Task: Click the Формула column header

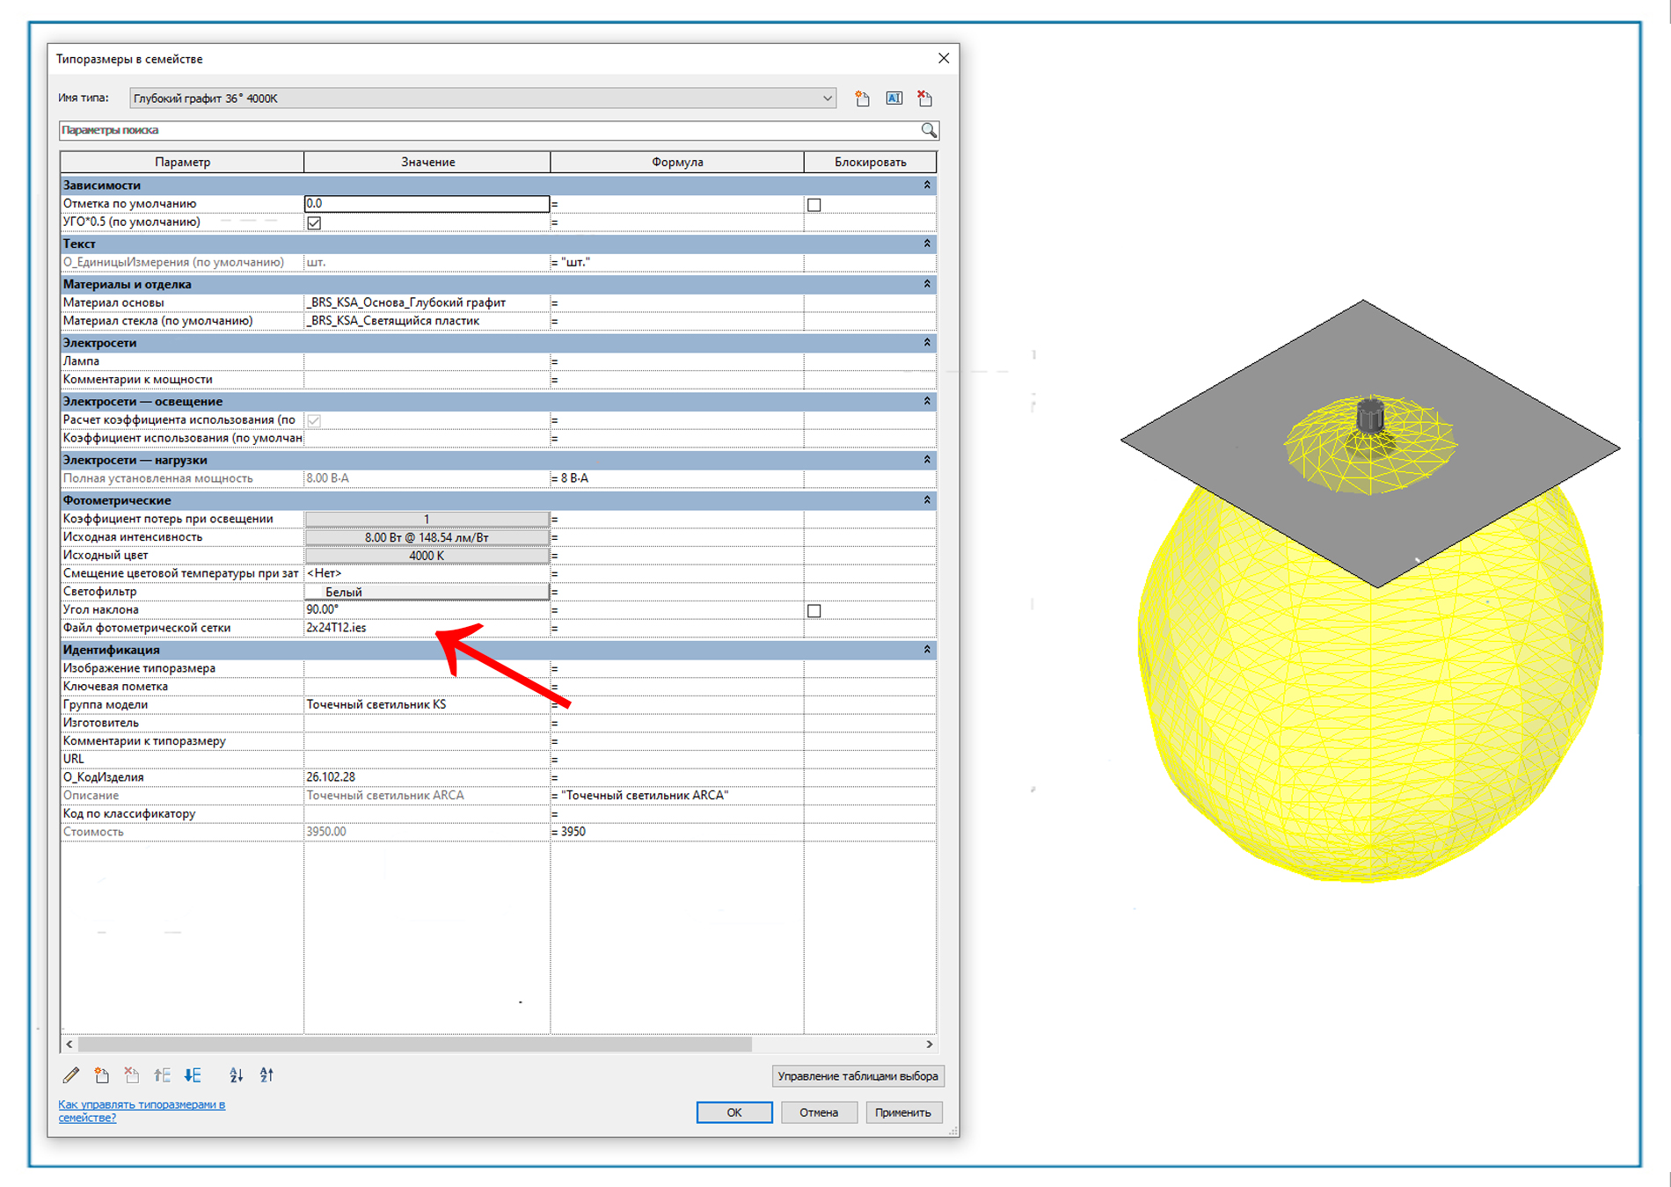Action: (677, 162)
